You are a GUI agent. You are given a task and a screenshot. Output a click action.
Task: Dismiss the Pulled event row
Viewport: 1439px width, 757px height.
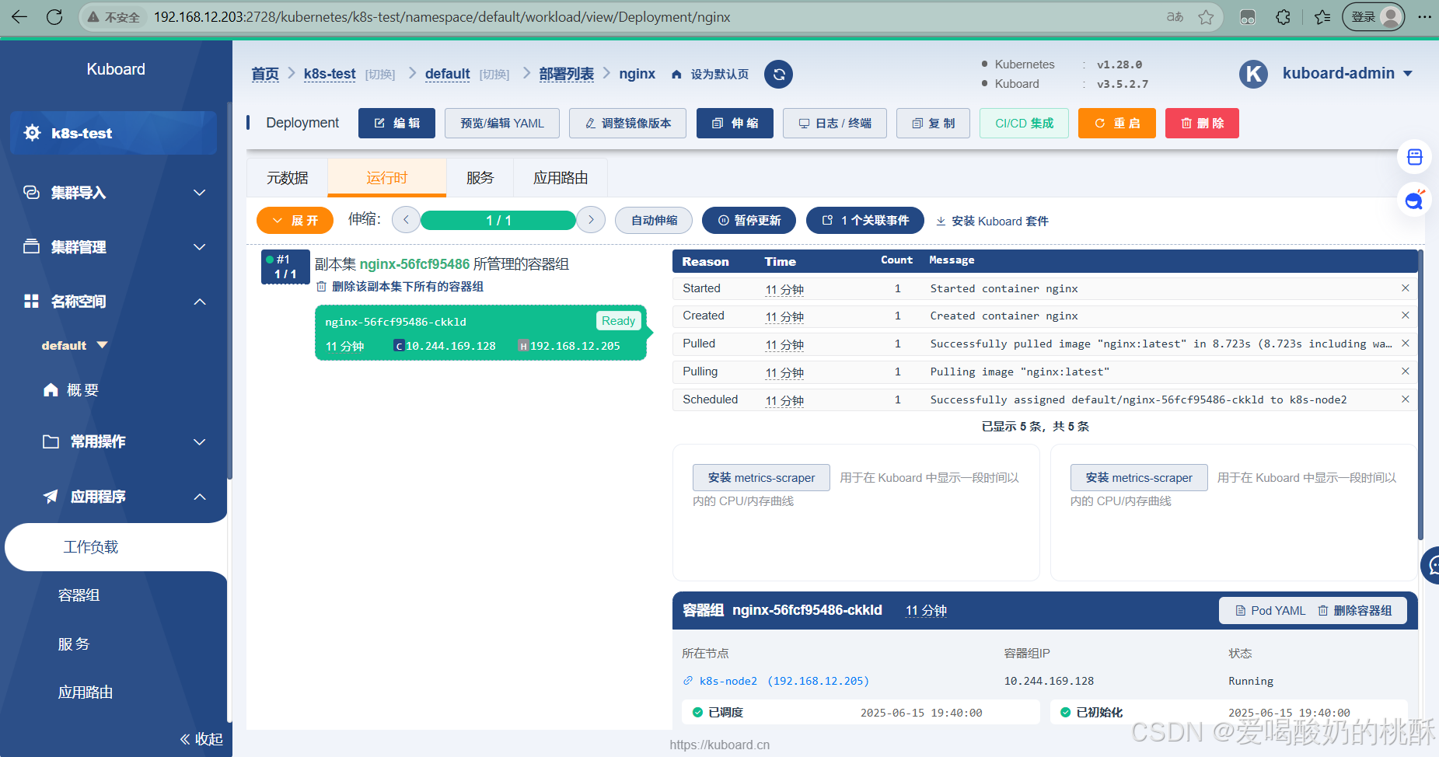(x=1406, y=344)
